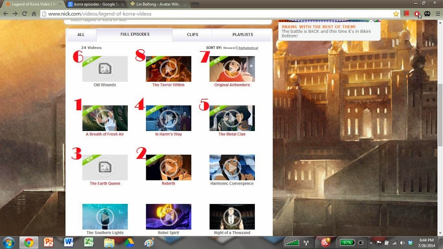Click the Action Center flag tray icon

click(x=379, y=243)
